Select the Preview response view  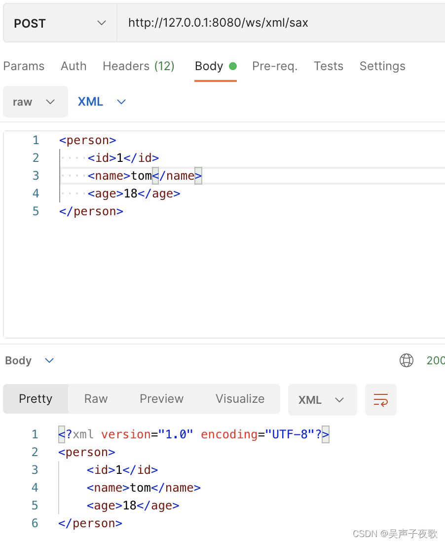[x=162, y=398]
